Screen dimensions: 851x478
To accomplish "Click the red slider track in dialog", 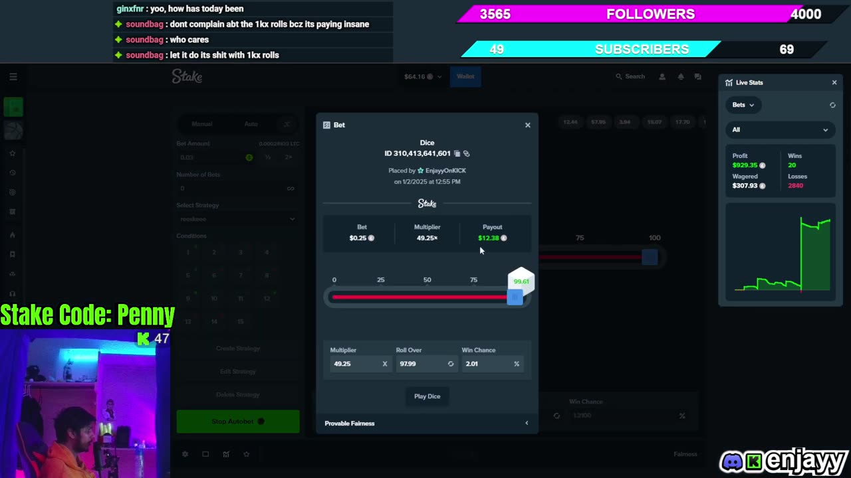I will point(419,297).
